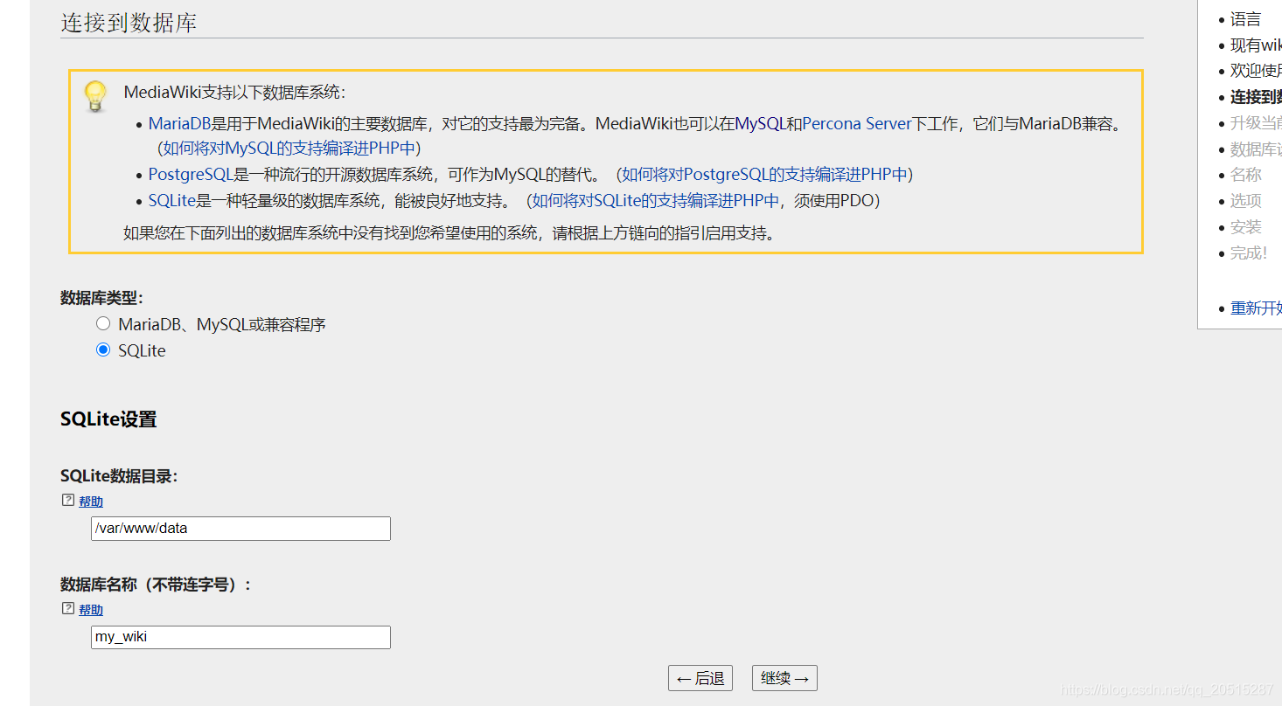The image size is (1282, 706).
Task: Click the 继续→ button
Action: pos(784,678)
